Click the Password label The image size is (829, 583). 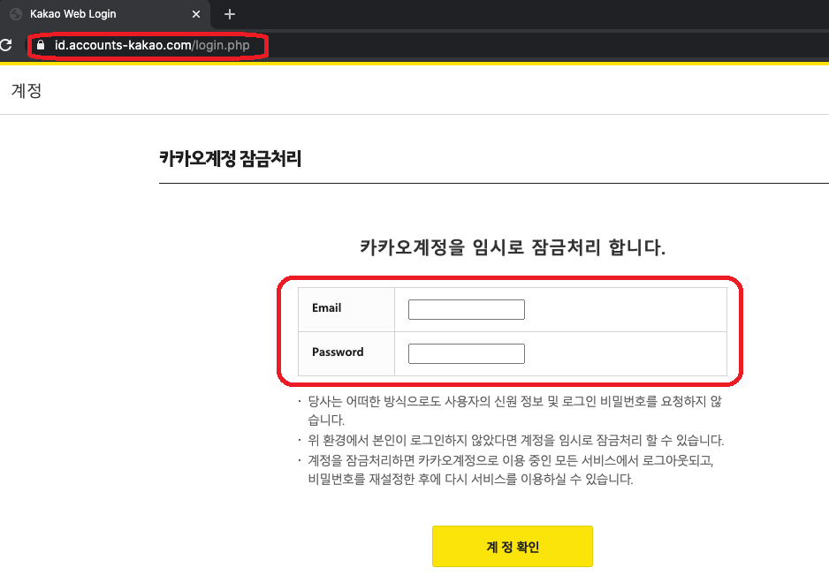pyautogui.click(x=338, y=352)
